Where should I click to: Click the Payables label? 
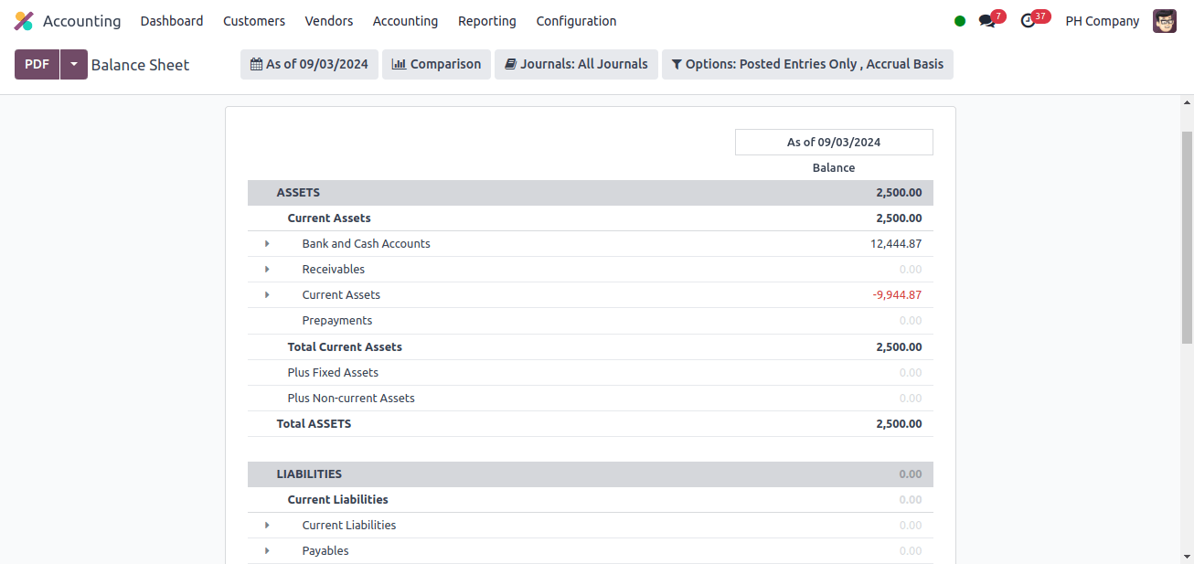[x=325, y=551]
